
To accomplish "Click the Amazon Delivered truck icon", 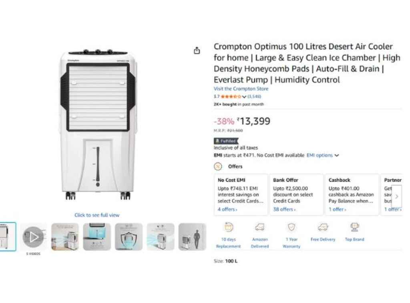I will click(259, 227).
